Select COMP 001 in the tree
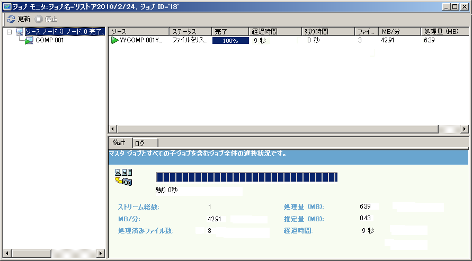The height and width of the screenshot is (261, 472). coord(50,40)
